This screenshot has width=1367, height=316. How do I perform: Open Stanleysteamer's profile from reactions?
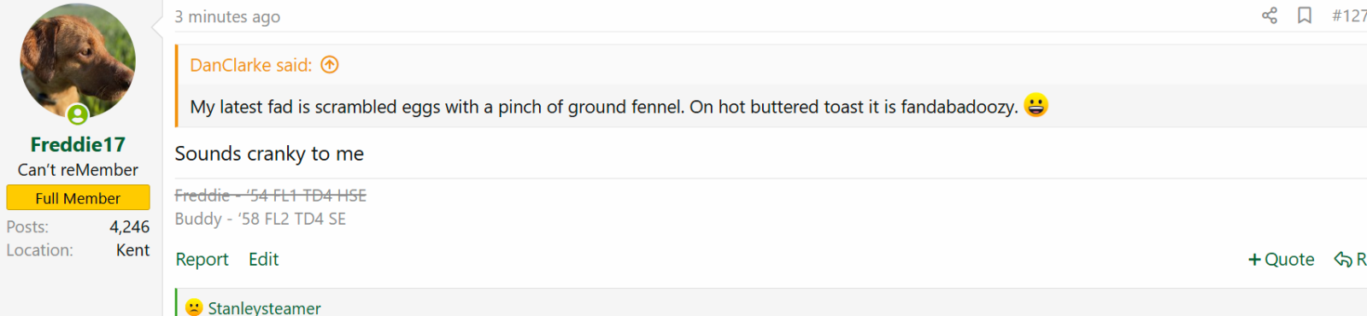pyautogui.click(x=264, y=307)
